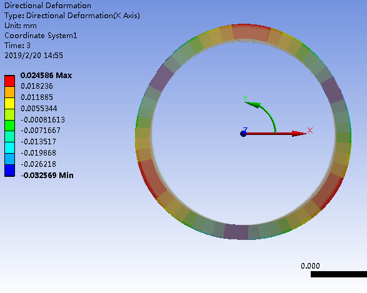Click the 0.000 scale label
The height and width of the screenshot is (293, 367).
click(310, 266)
